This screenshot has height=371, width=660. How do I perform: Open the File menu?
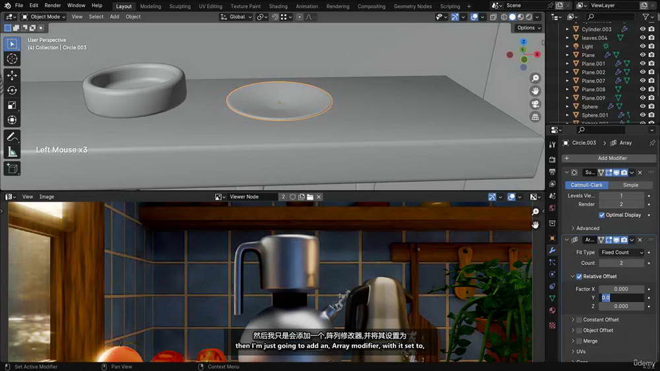(x=19, y=5)
